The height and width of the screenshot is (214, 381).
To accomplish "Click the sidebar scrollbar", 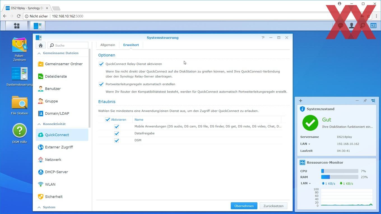I will [90, 88].
